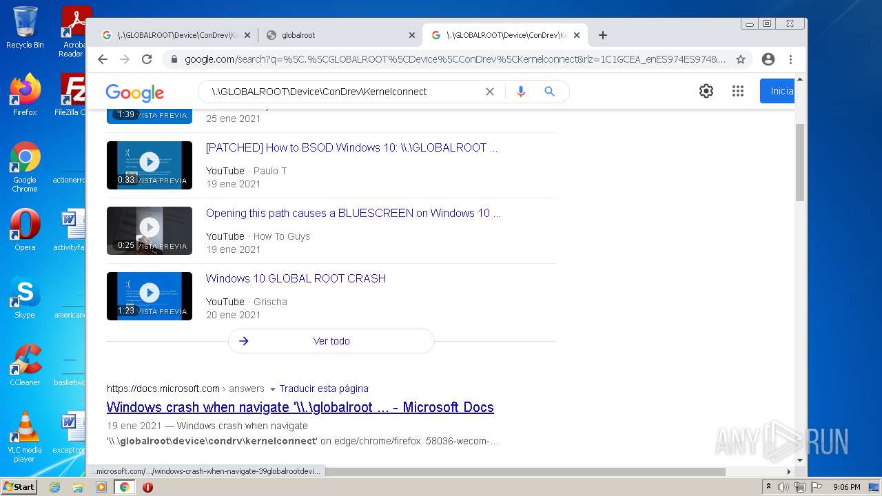Viewport: 882px width, 496px height.
Task: Click the How To Guys channel name
Action: (x=282, y=236)
